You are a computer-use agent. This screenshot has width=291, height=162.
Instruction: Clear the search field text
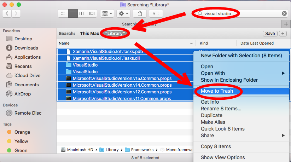coord(284,13)
